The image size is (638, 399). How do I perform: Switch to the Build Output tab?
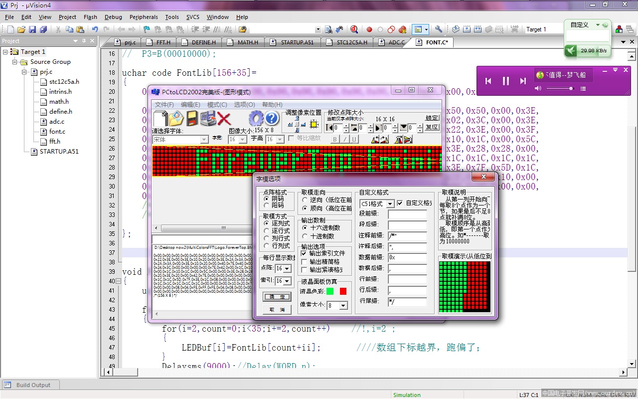(30, 385)
